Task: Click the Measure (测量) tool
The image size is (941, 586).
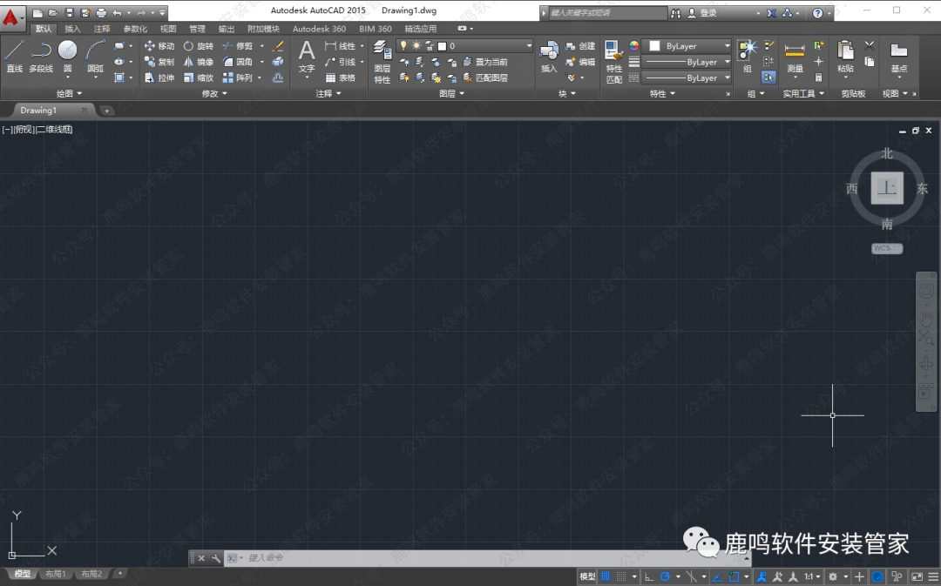Action: pos(794,57)
